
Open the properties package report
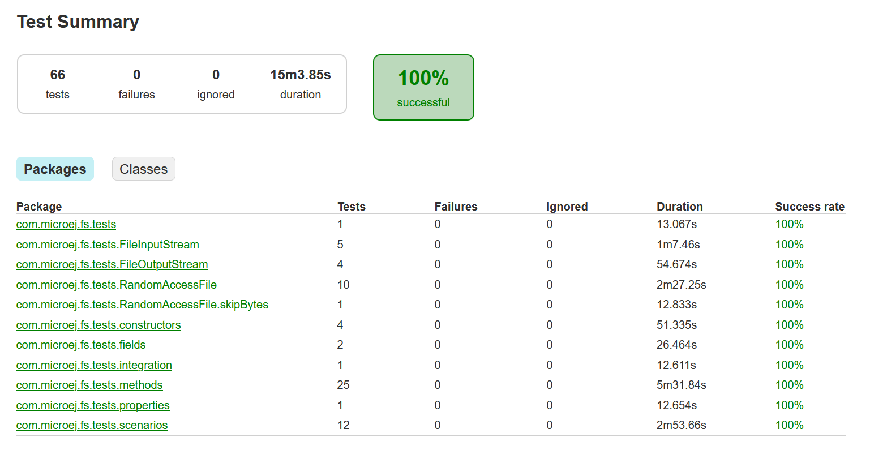coord(93,405)
